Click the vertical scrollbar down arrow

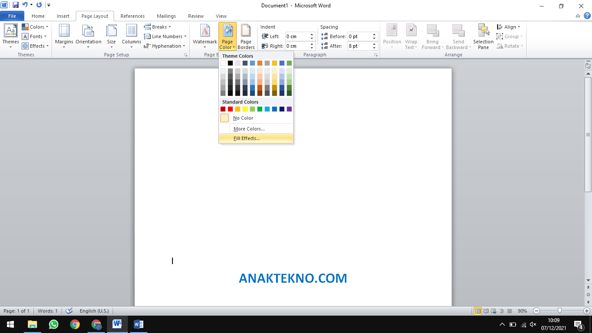588,280
